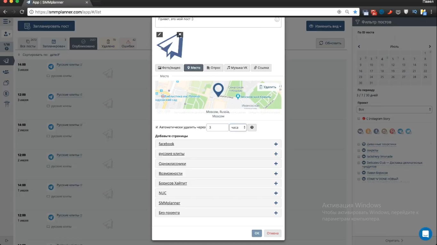Expand the Без проекта group with plus
This screenshot has height=245, width=437.
tap(276, 213)
